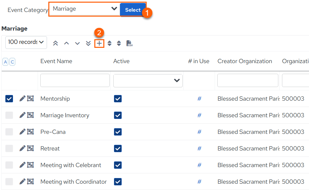
Task: Toggle Active checkbox for Pre-Cana
Action: click(x=118, y=132)
